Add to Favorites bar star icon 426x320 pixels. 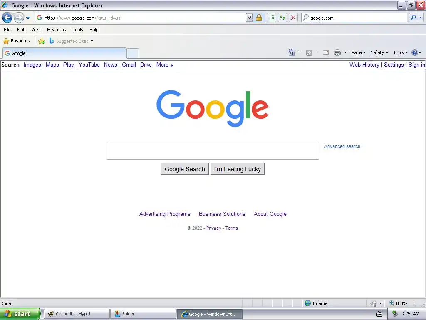(42, 41)
